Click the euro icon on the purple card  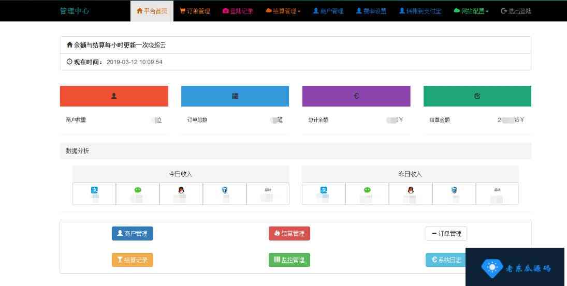(x=356, y=96)
